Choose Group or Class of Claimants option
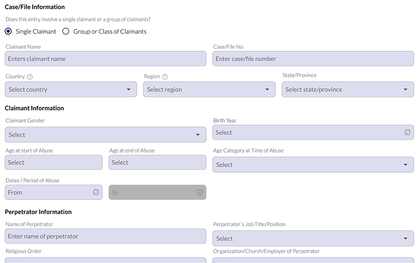The image size is (419, 263). point(66,31)
